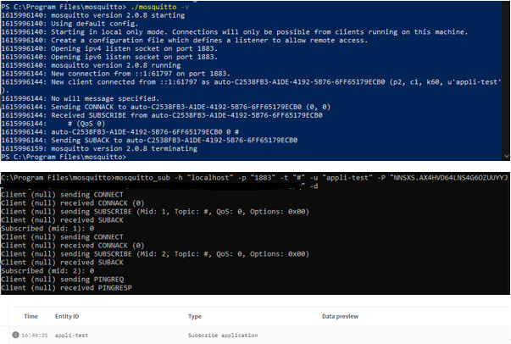Click the 'Starting in local only mode' line
The height and width of the screenshot is (344, 511).
pos(235,32)
